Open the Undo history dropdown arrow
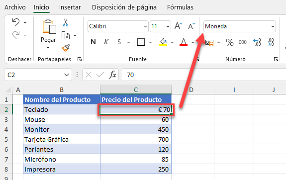 25,22
